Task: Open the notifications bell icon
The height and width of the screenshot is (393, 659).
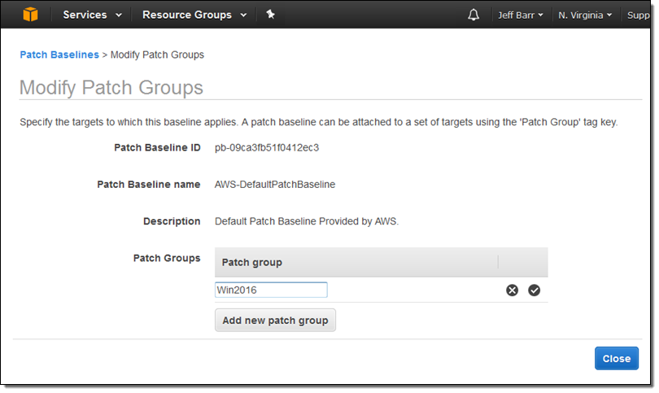Action: pos(474,15)
